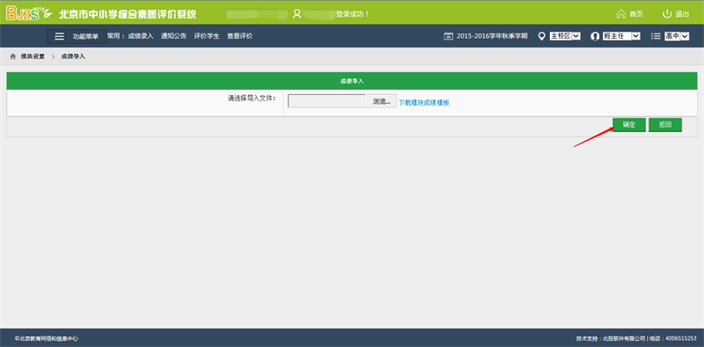Image resolution: width=704 pixels, height=347 pixels.
Task: Open 查看评价 menu item
Action: pyautogui.click(x=239, y=36)
